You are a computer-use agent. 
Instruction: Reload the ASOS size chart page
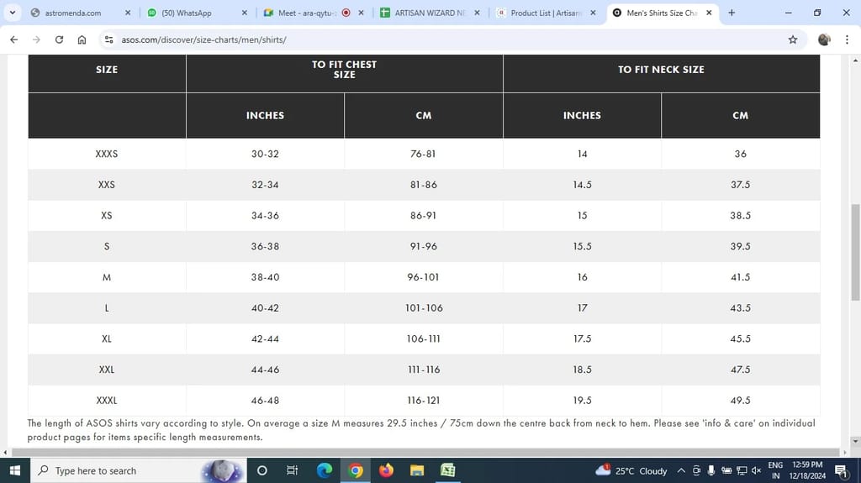[x=60, y=39]
